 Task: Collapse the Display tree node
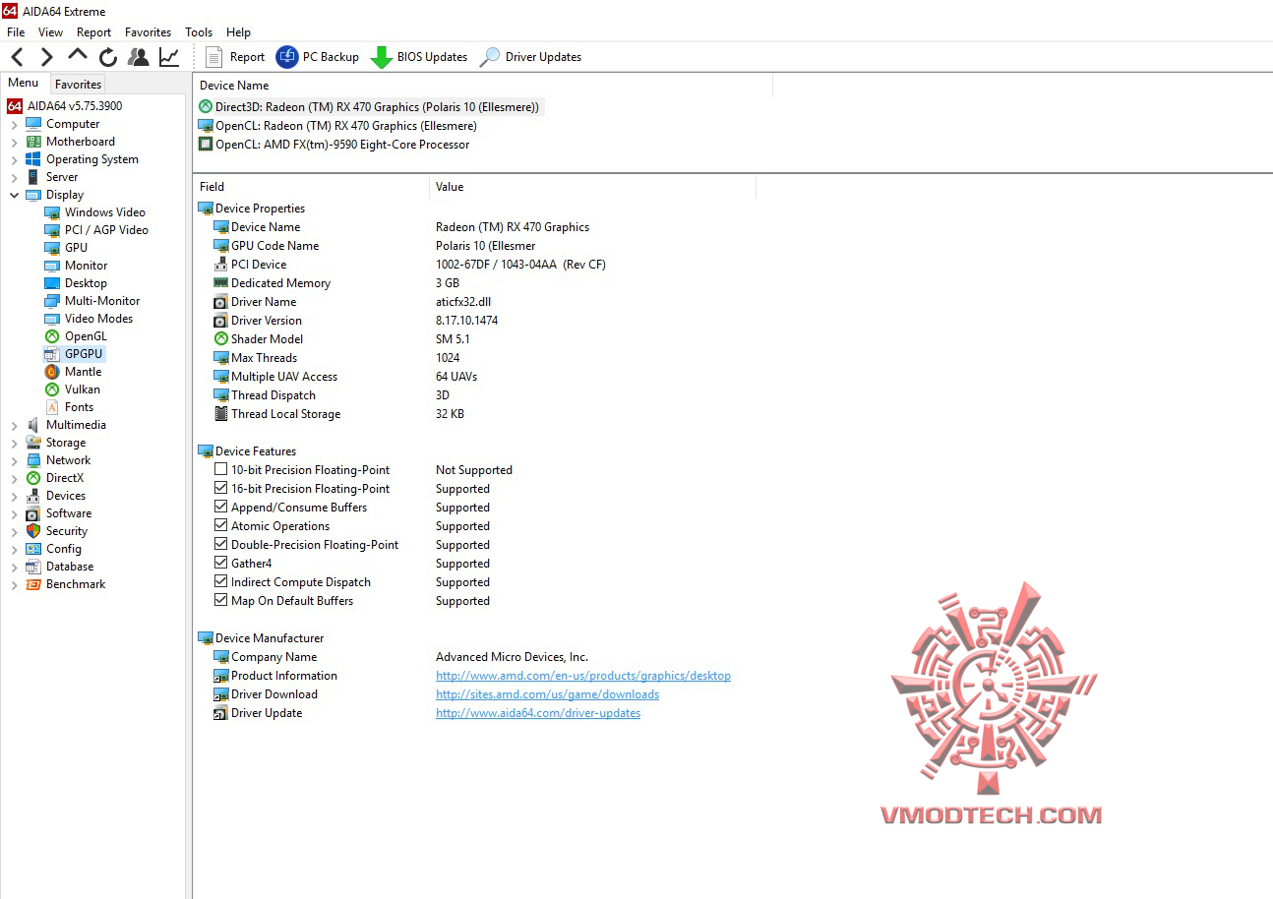(x=14, y=195)
